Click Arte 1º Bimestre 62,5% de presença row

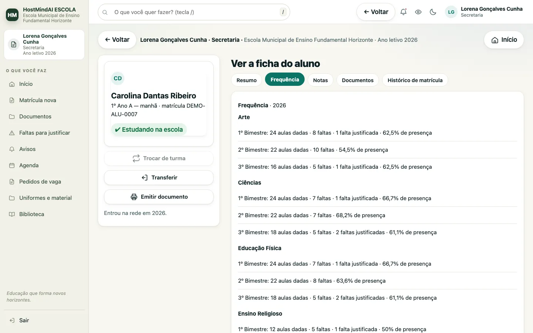point(378,133)
